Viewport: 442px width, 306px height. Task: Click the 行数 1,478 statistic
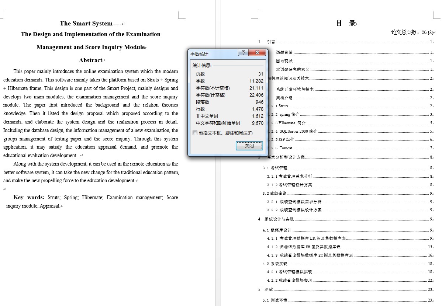pos(229,109)
